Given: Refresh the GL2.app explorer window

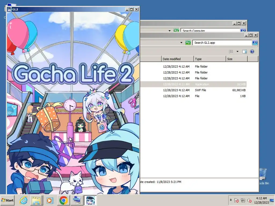Looking at the screenshot, I should coord(188,43).
